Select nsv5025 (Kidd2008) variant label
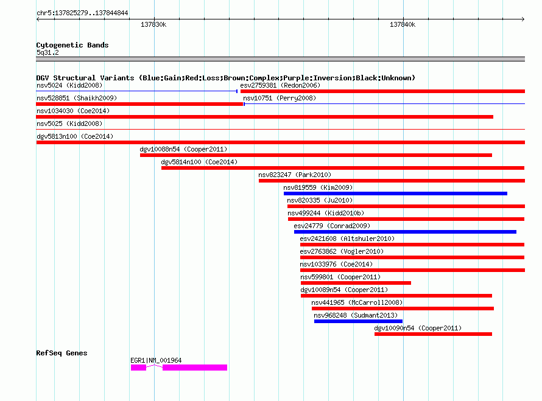The height and width of the screenshot is (401, 542). (x=69, y=124)
